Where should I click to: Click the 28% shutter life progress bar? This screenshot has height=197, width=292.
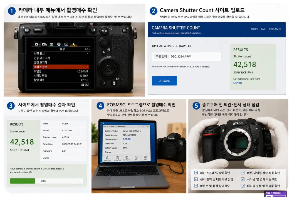pyautogui.click(x=46, y=181)
